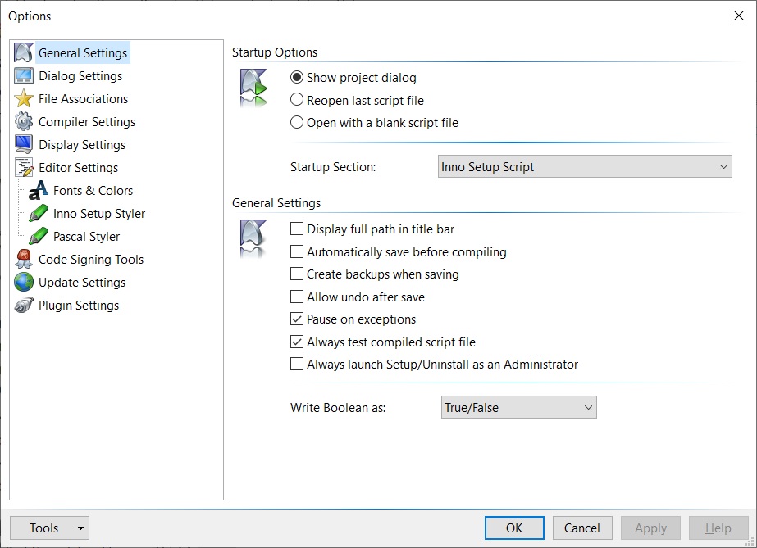Open Pascal Styler settings page
This screenshot has height=548, width=757.
[x=86, y=237]
